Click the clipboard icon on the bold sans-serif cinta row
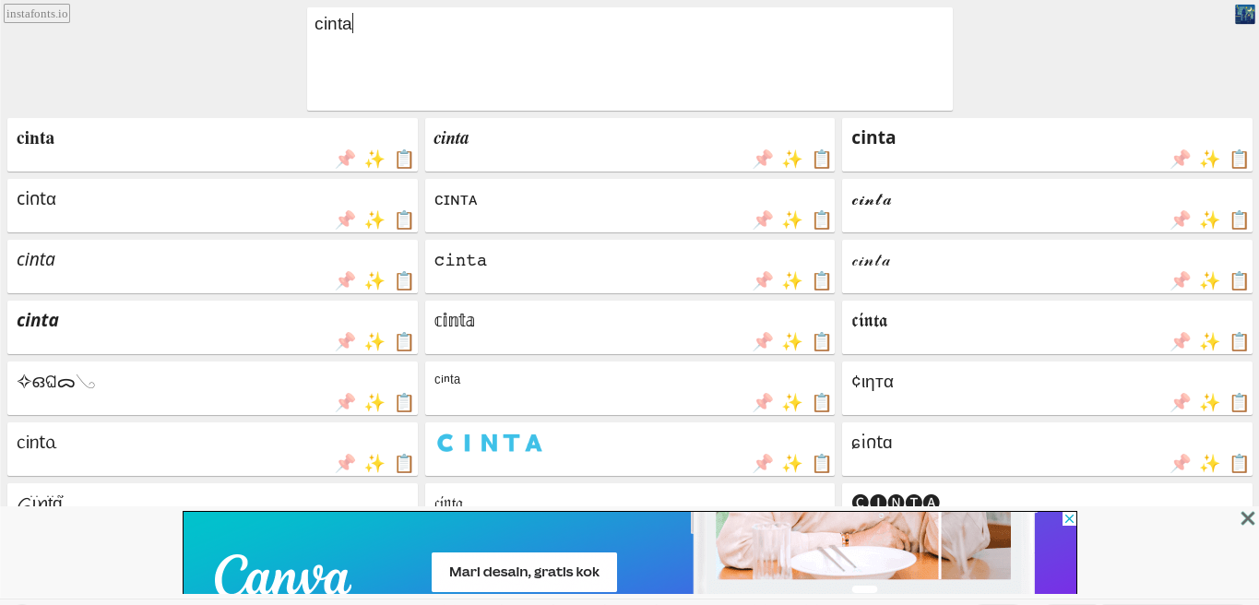The width and height of the screenshot is (1259, 605). pos(1240,159)
